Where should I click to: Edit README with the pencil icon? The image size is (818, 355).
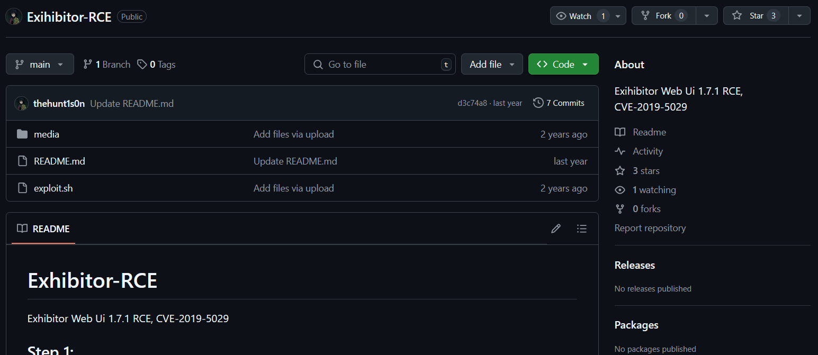coord(556,229)
